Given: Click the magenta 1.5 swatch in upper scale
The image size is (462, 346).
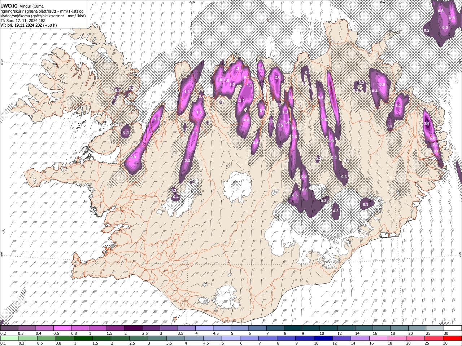Looking at the screenshot, I should [115, 328].
